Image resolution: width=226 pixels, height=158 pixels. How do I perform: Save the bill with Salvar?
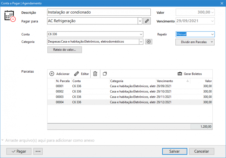(x=175, y=151)
